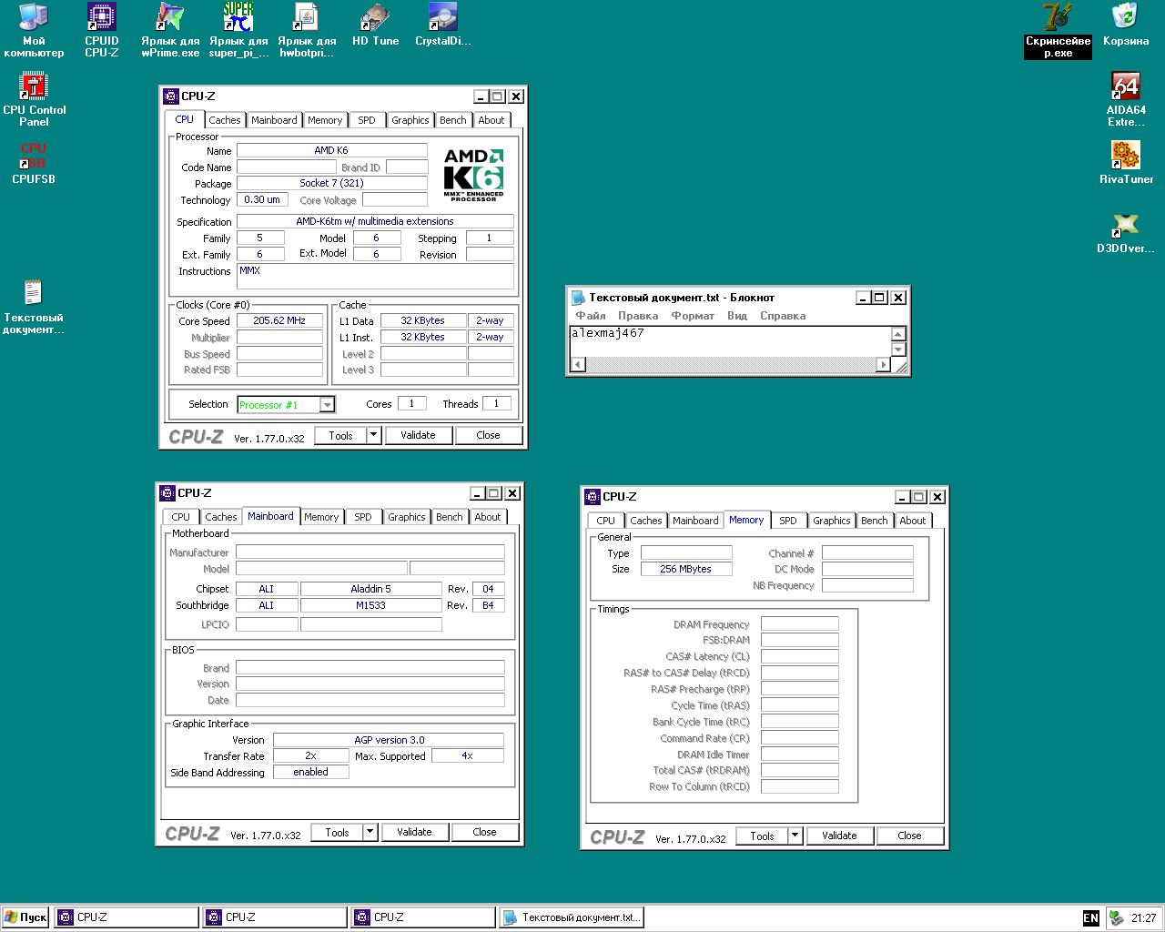Click the Aladdin 5 chipset value
Screen dimensions: 1165x932
(x=370, y=589)
